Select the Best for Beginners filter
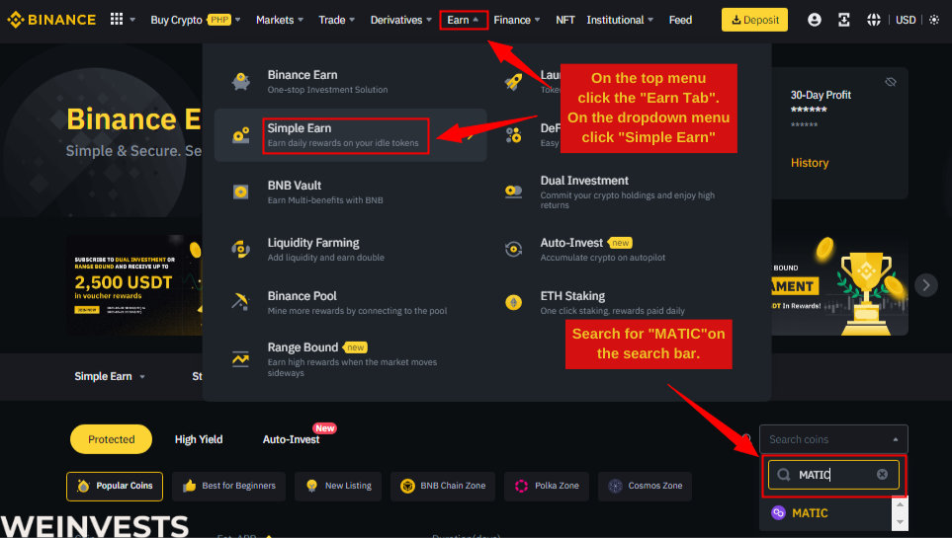The height and width of the screenshot is (538, 952). 229,486
